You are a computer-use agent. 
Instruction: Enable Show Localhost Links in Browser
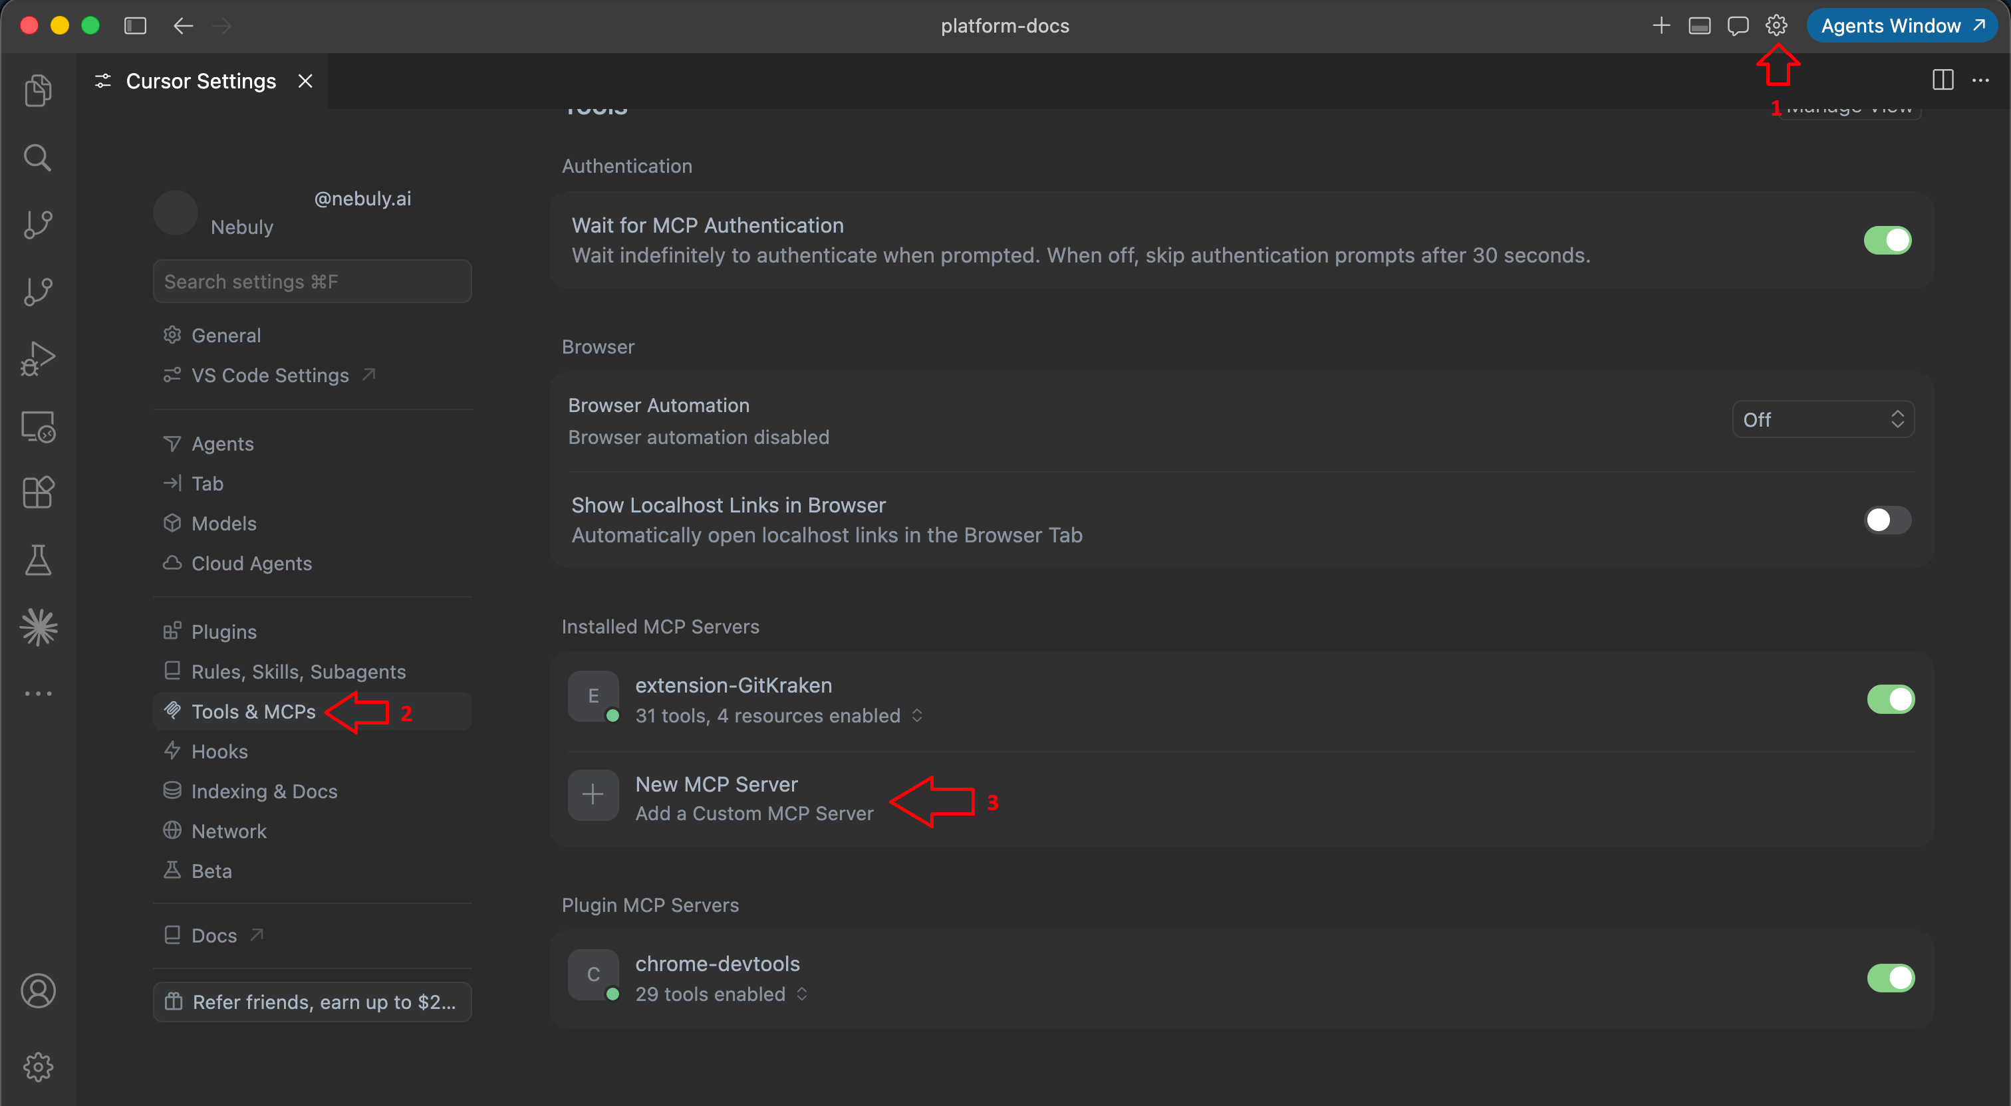click(x=1887, y=520)
